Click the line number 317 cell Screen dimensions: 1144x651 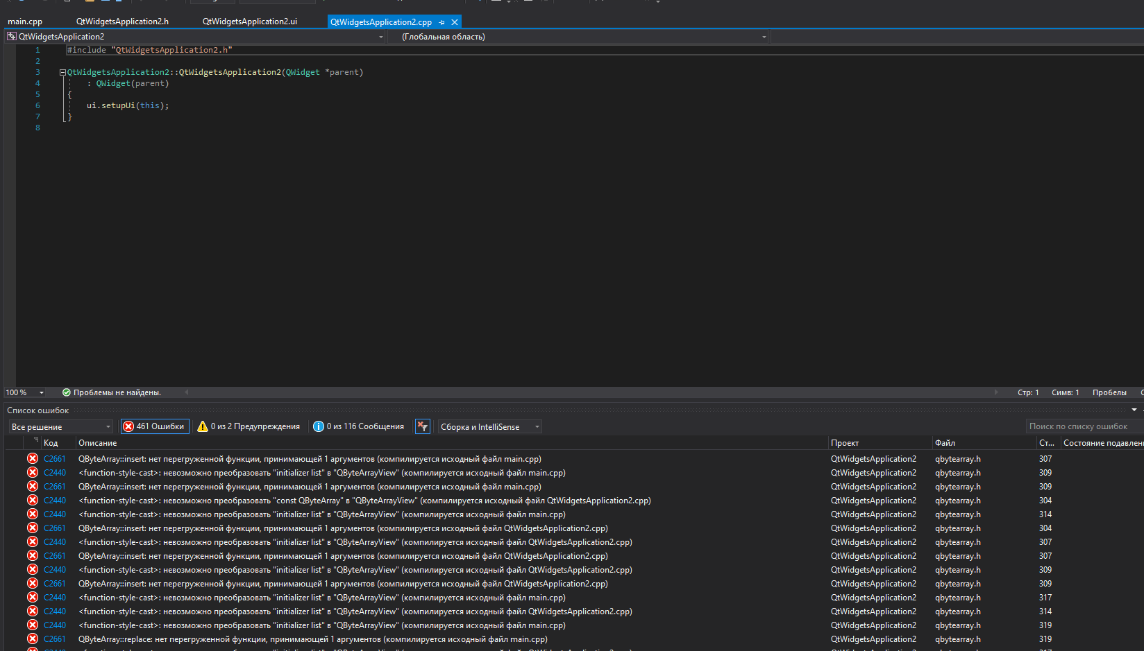(1045, 598)
